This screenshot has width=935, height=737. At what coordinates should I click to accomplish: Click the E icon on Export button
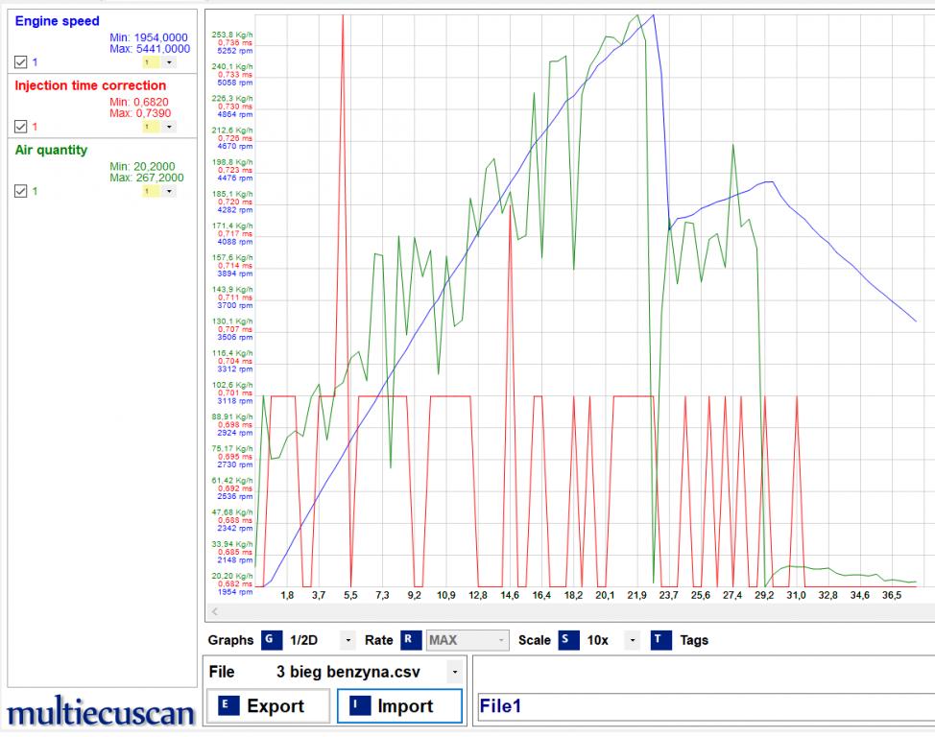[x=228, y=706]
